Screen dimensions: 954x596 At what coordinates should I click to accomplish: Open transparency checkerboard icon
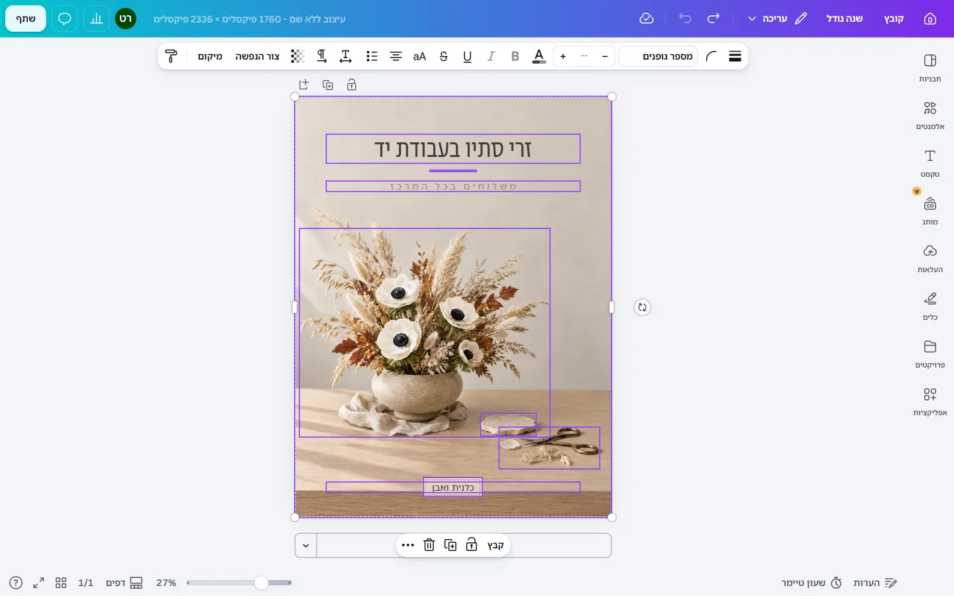[x=298, y=56]
